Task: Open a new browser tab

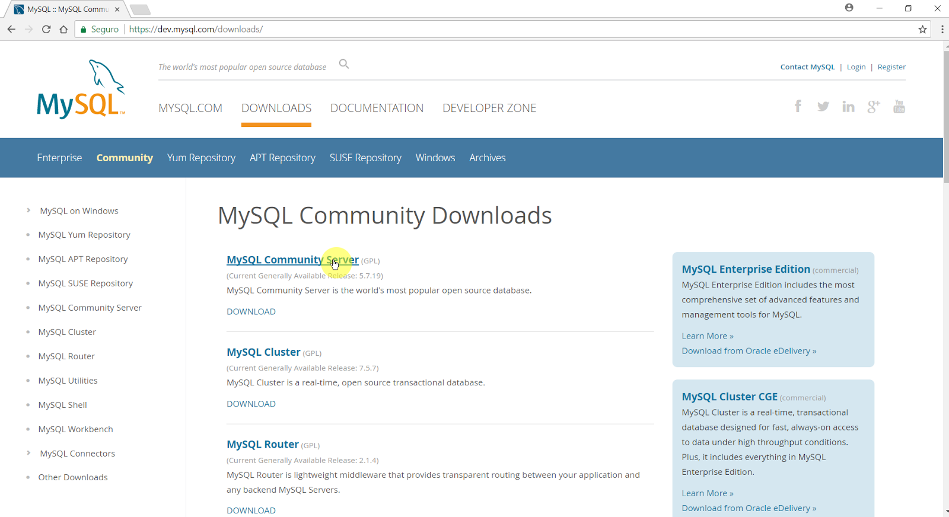Action: [x=140, y=9]
